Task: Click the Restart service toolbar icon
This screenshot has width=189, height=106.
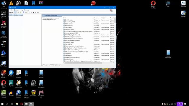Action: click(38, 12)
